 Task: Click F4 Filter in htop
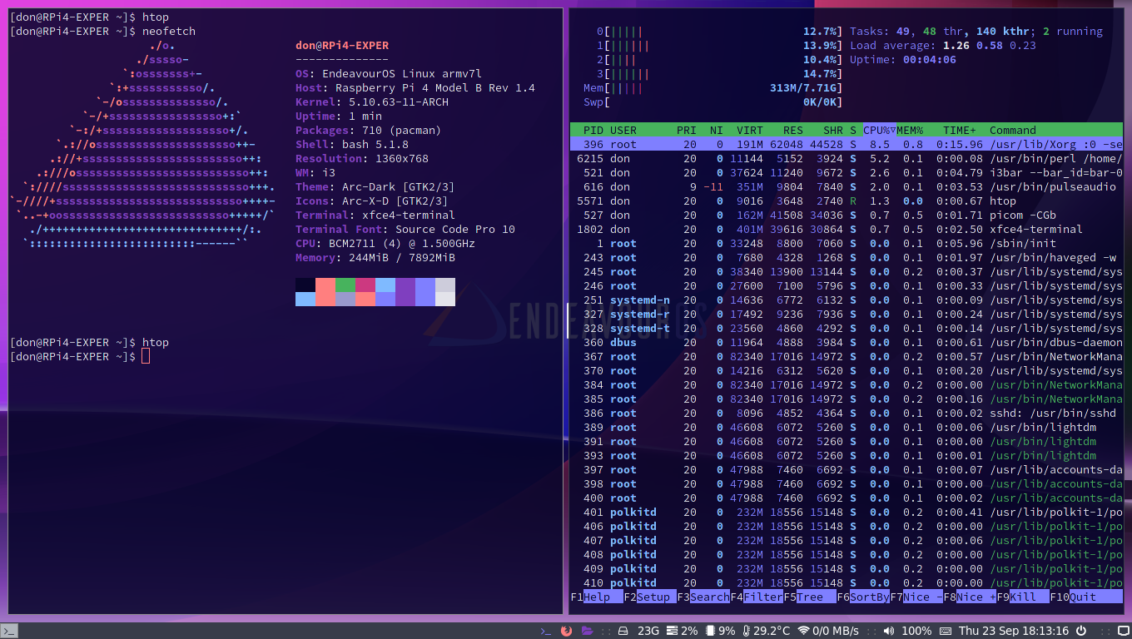coord(757,597)
